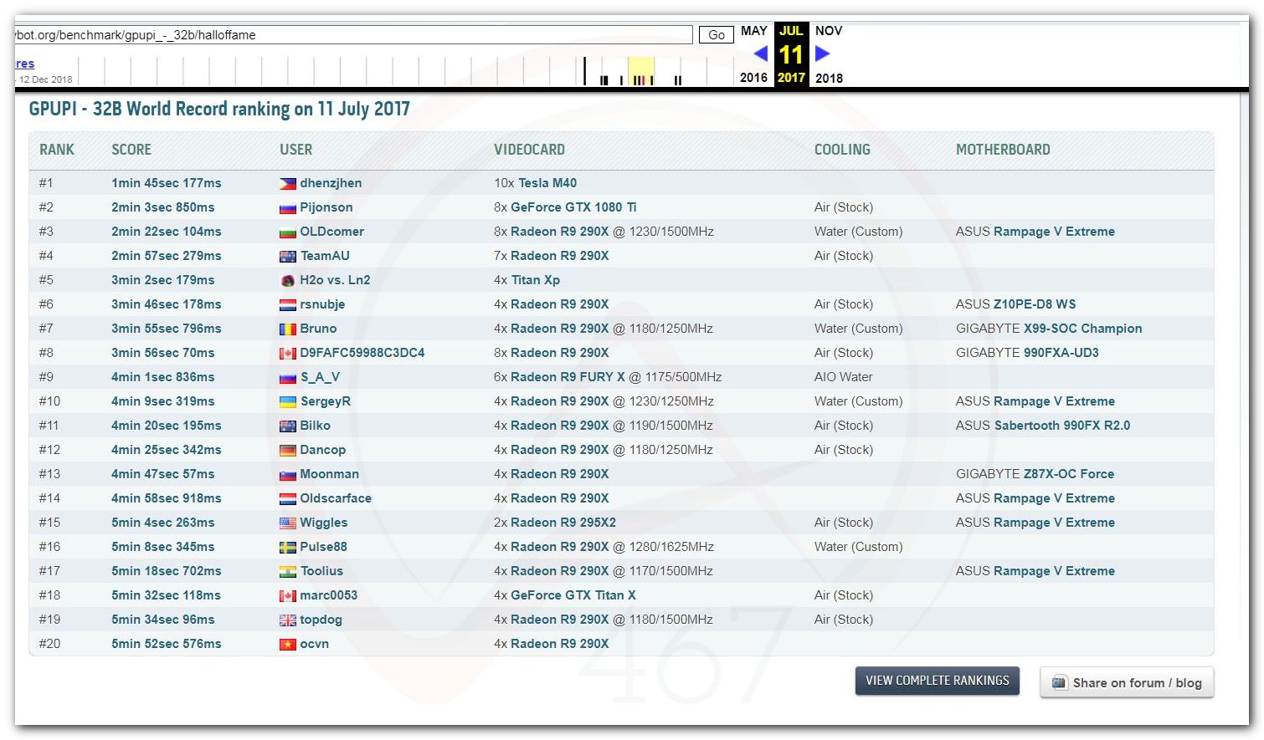Open the H2o vs. Ln2 team link
1264x740 pixels.
tap(335, 280)
